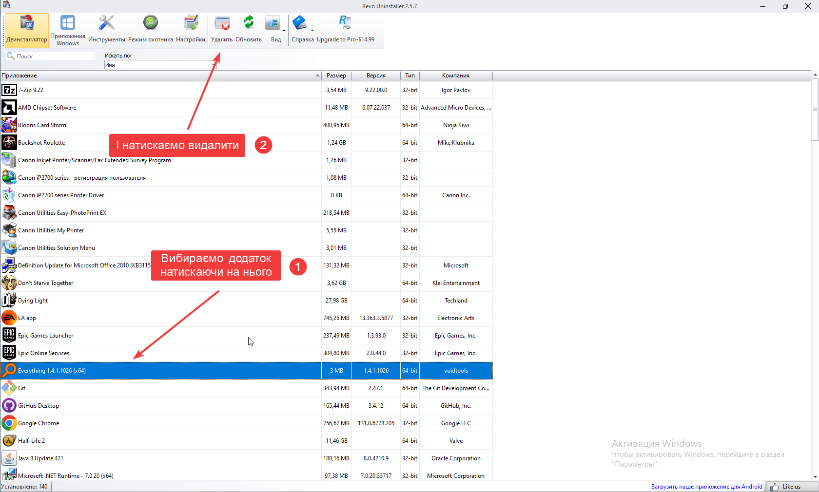Click version 131.0.6778.205 cell
Viewport: 819px width, 492px height.
click(376, 423)
